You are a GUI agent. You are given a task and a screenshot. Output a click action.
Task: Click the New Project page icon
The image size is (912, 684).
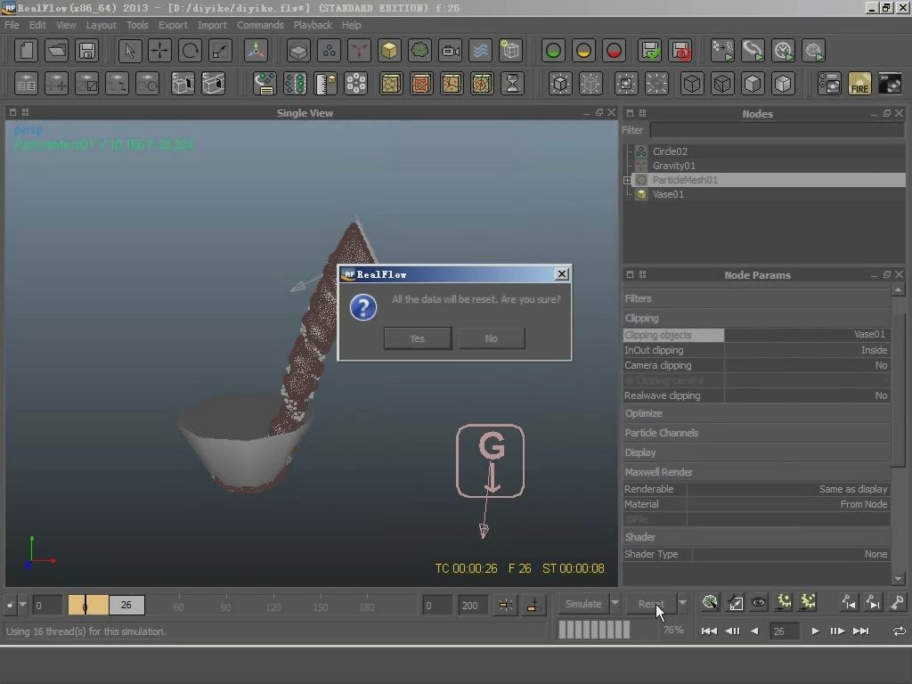coord(26,51)
